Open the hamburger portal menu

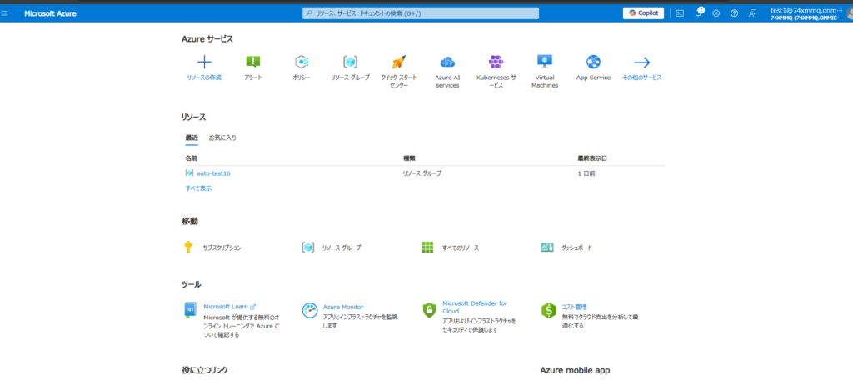click(x=5, y=13)
